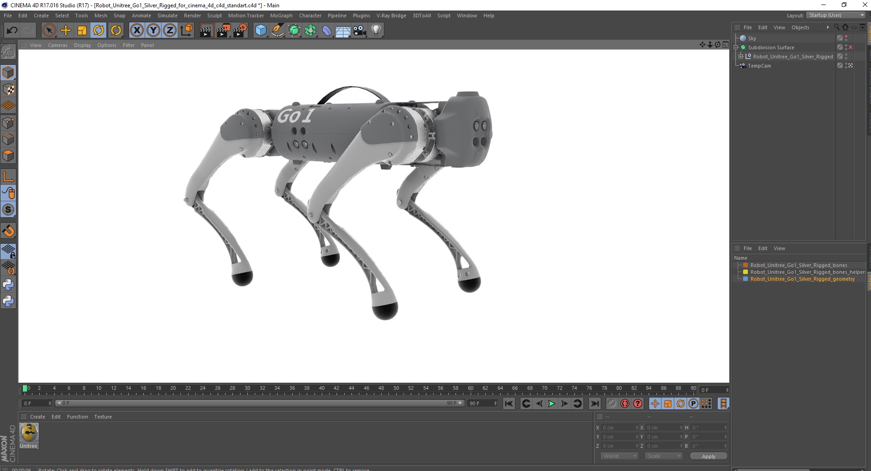Open material manager Function menu
Viewport: 871px width, 471px height.
(x=77, y=417)
